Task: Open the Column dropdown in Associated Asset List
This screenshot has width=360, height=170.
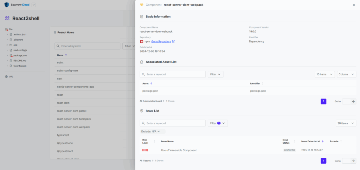Action: pyautogui.click(x=346, y=74)
